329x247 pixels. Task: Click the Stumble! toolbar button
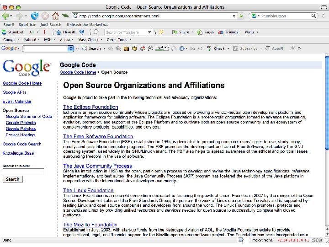coord(13,32)
